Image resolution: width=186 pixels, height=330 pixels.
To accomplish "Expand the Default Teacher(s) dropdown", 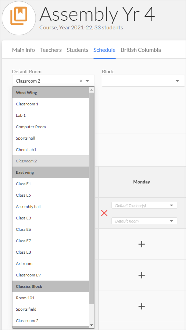I will coord(144,205).
